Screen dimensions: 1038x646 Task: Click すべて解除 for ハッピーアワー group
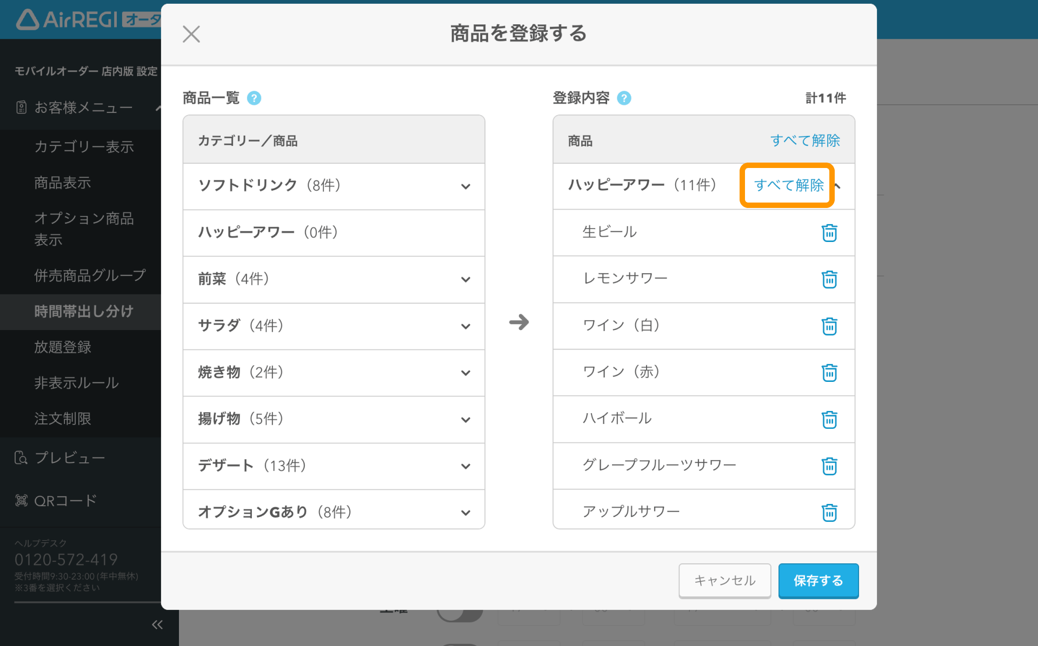click(x=789, y=185)
